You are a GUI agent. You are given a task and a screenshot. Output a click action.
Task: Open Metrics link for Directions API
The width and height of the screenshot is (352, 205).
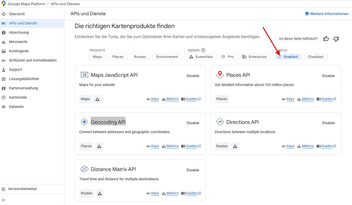pos(308,146)
